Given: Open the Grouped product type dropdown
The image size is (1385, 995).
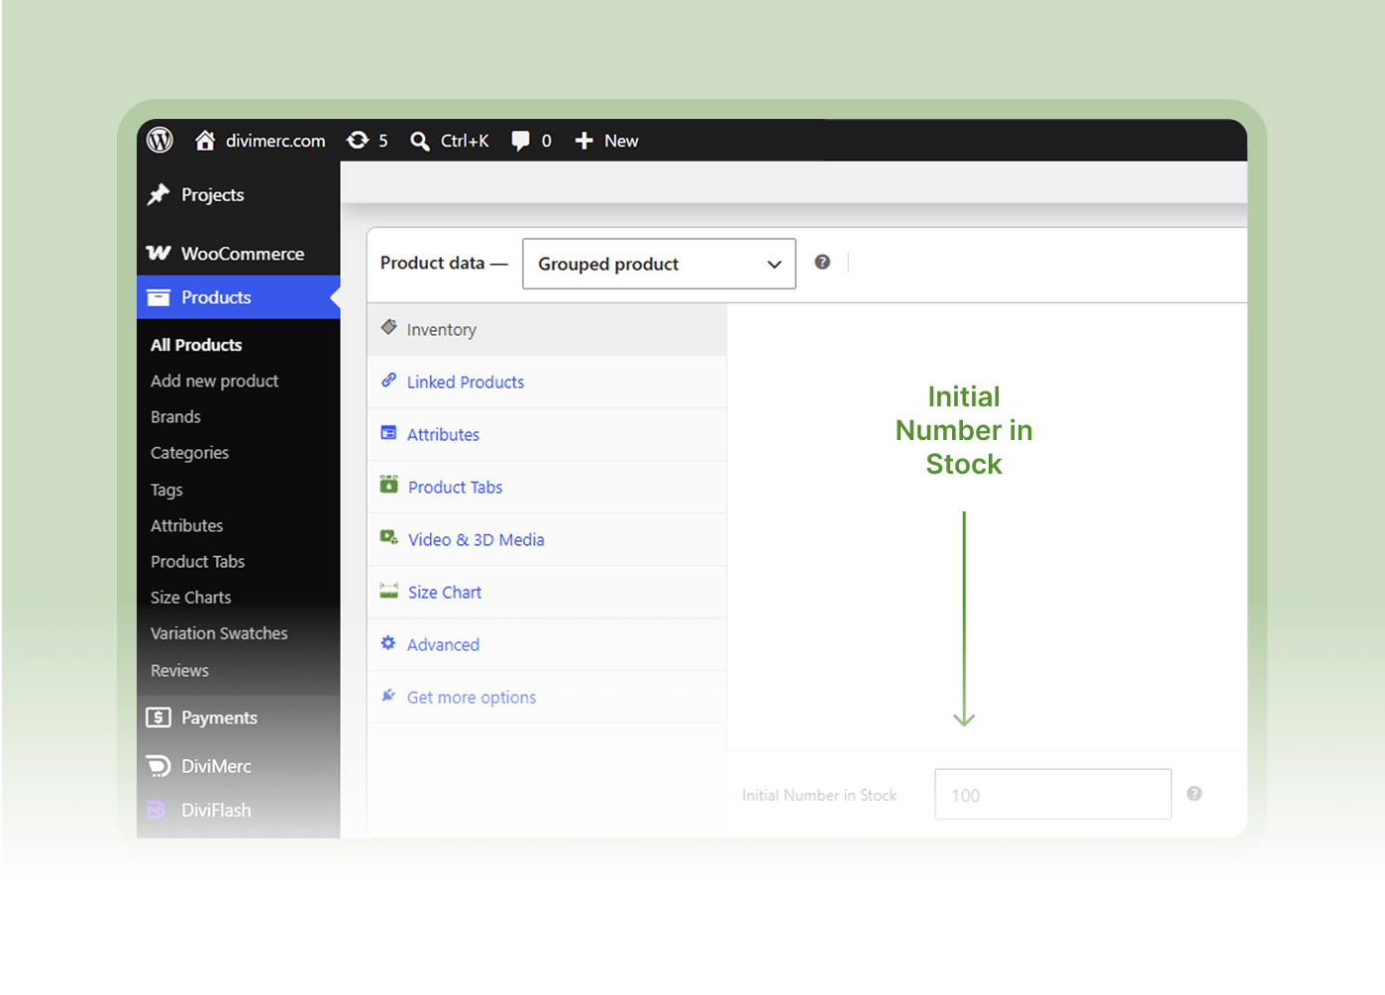Looking at the screenshot, I should 659,264.
